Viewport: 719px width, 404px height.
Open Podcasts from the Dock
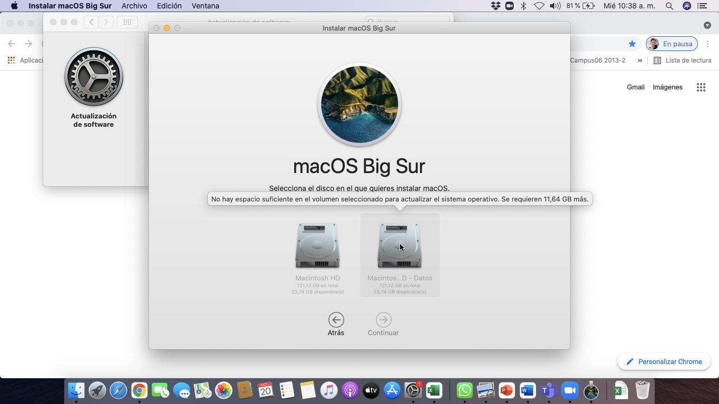click(x=350, y=390)
